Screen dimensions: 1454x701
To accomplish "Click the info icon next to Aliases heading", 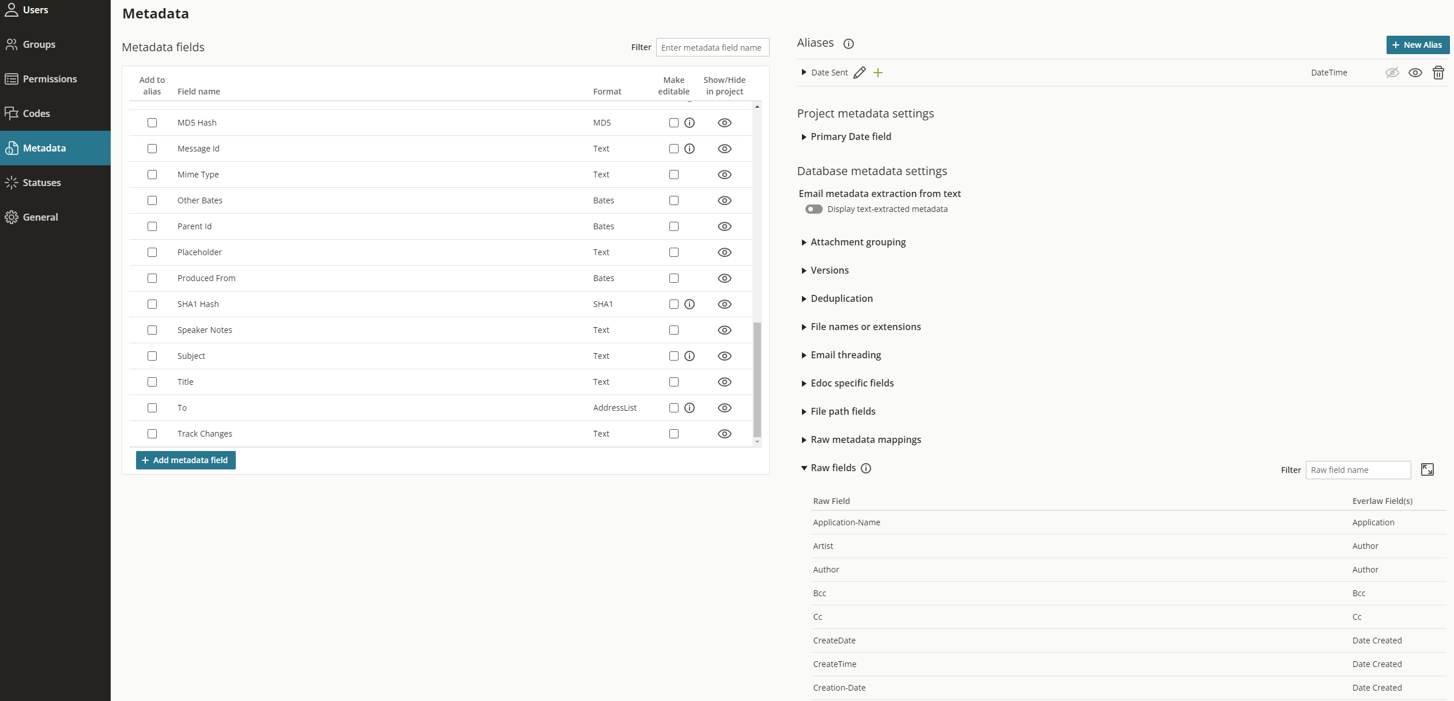I will coord(848,44).
